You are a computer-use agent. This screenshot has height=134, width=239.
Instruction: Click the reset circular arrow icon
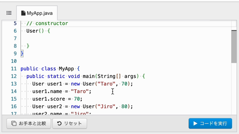click(59, 123)
